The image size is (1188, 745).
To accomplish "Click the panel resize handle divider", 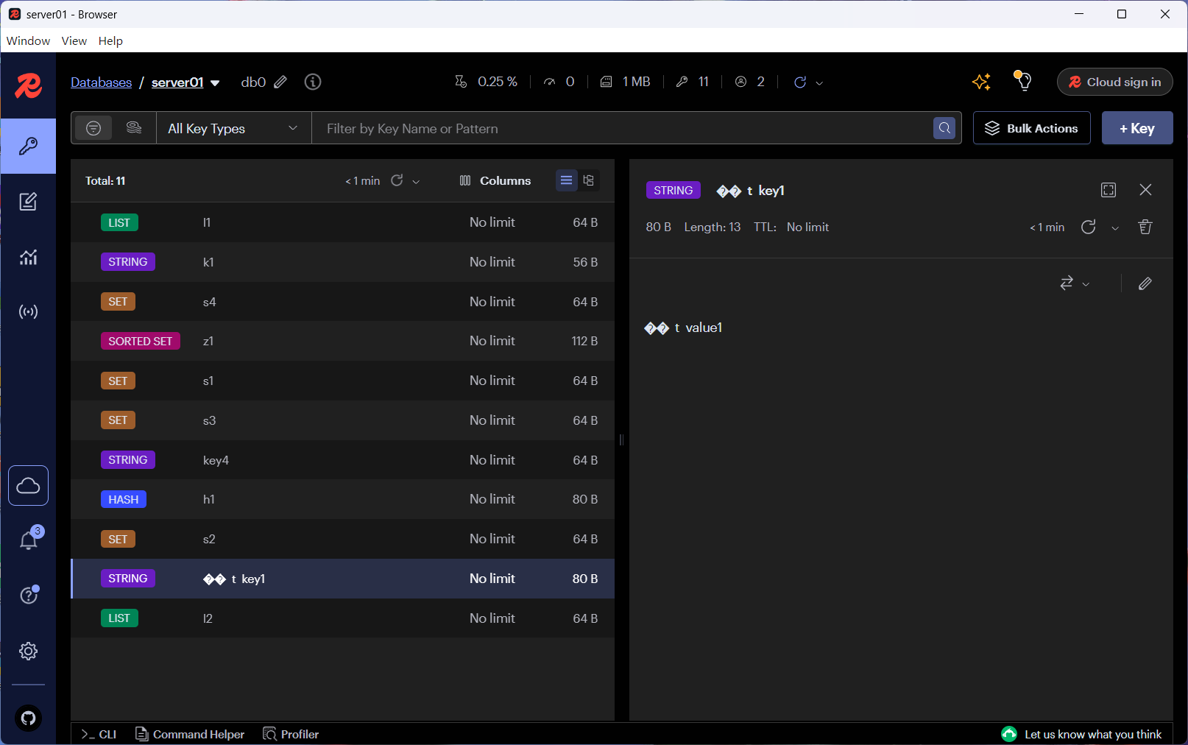I will click(621, 439).
